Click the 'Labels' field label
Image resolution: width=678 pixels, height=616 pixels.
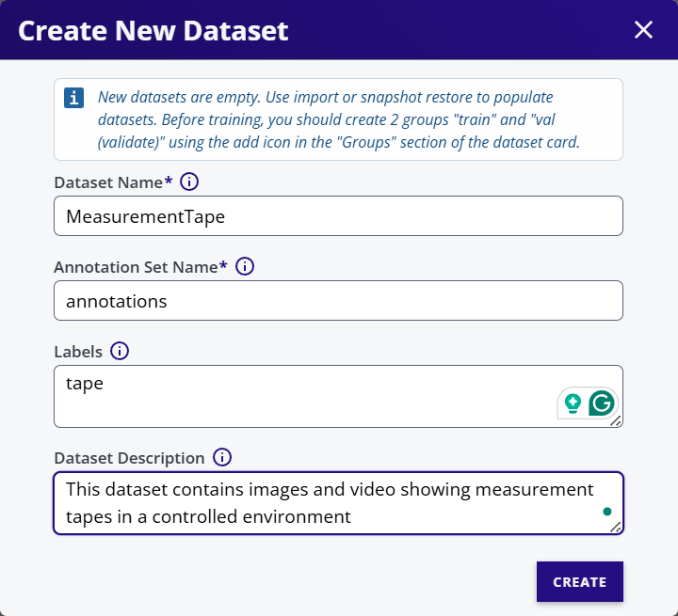[x=78, y=352]
